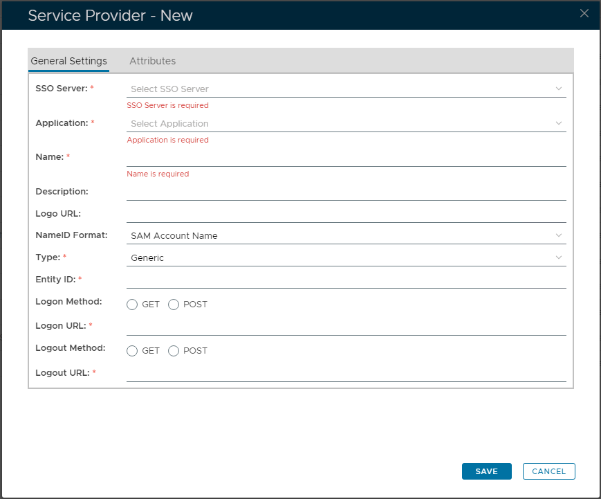Close the Service Provider dialog with X
601x499 pixels.
point(584,13)
